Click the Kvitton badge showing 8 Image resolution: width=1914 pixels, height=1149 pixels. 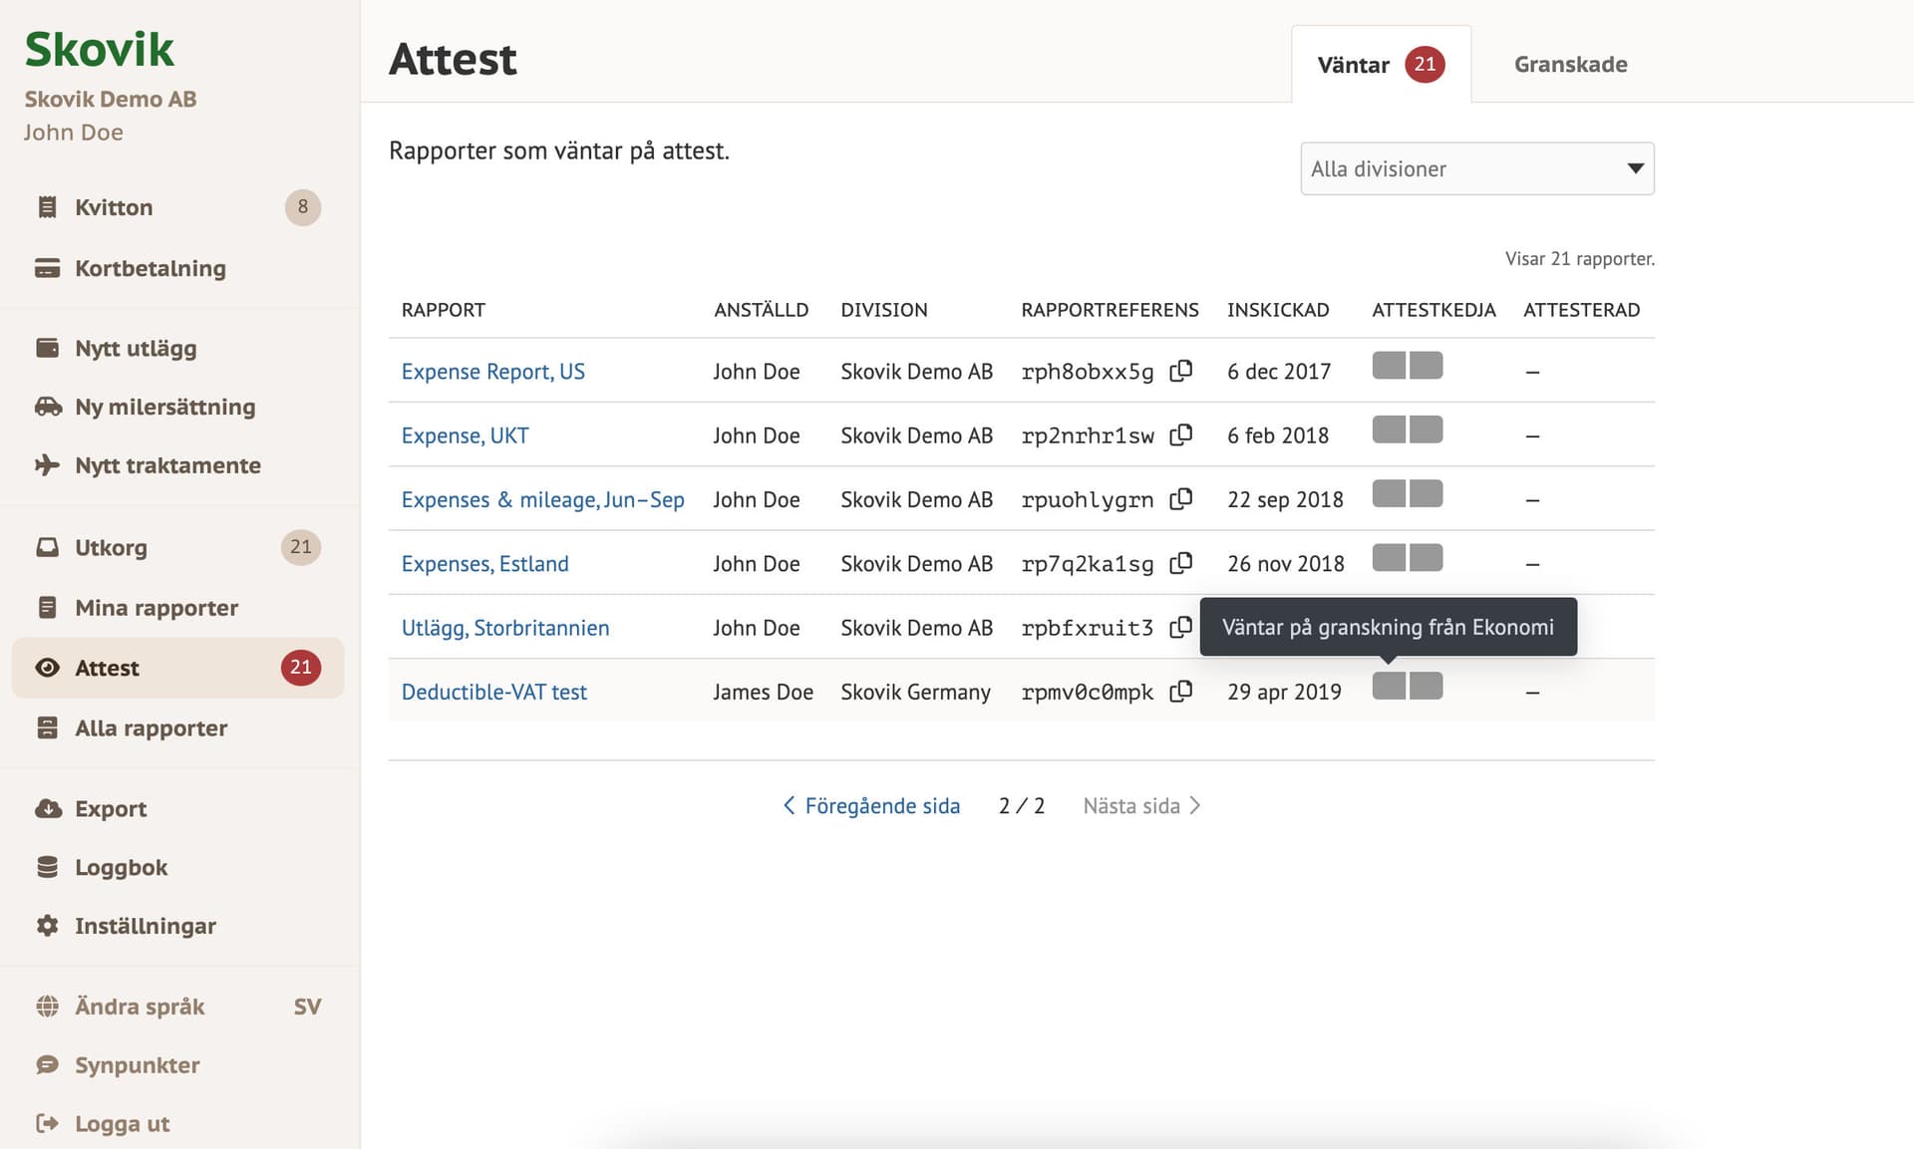tap(303, 206)
